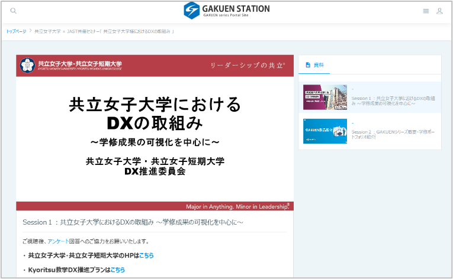Click the slide title 共立女子大学における
The image size is (453, 279).
pos(155,104)
